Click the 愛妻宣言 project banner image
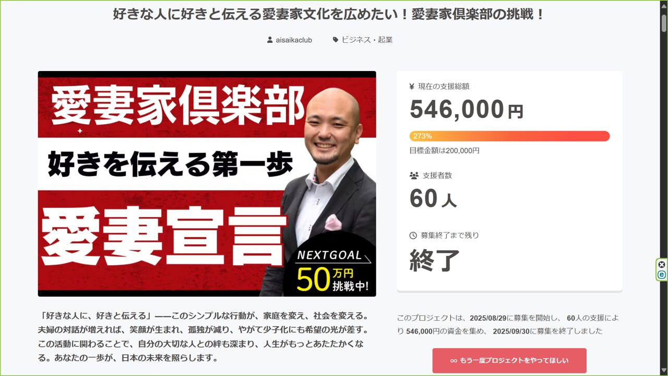This screenshot has height=376, width=668. [x=207, y=184]
